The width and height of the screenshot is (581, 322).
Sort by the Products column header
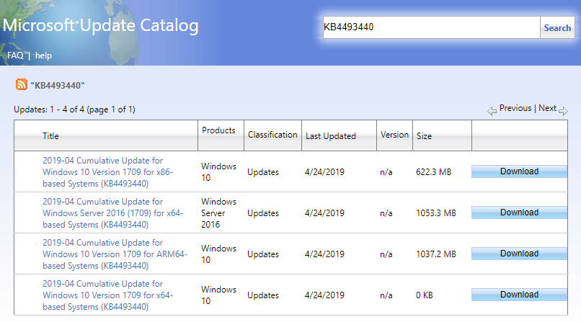(x=218, y=130)
